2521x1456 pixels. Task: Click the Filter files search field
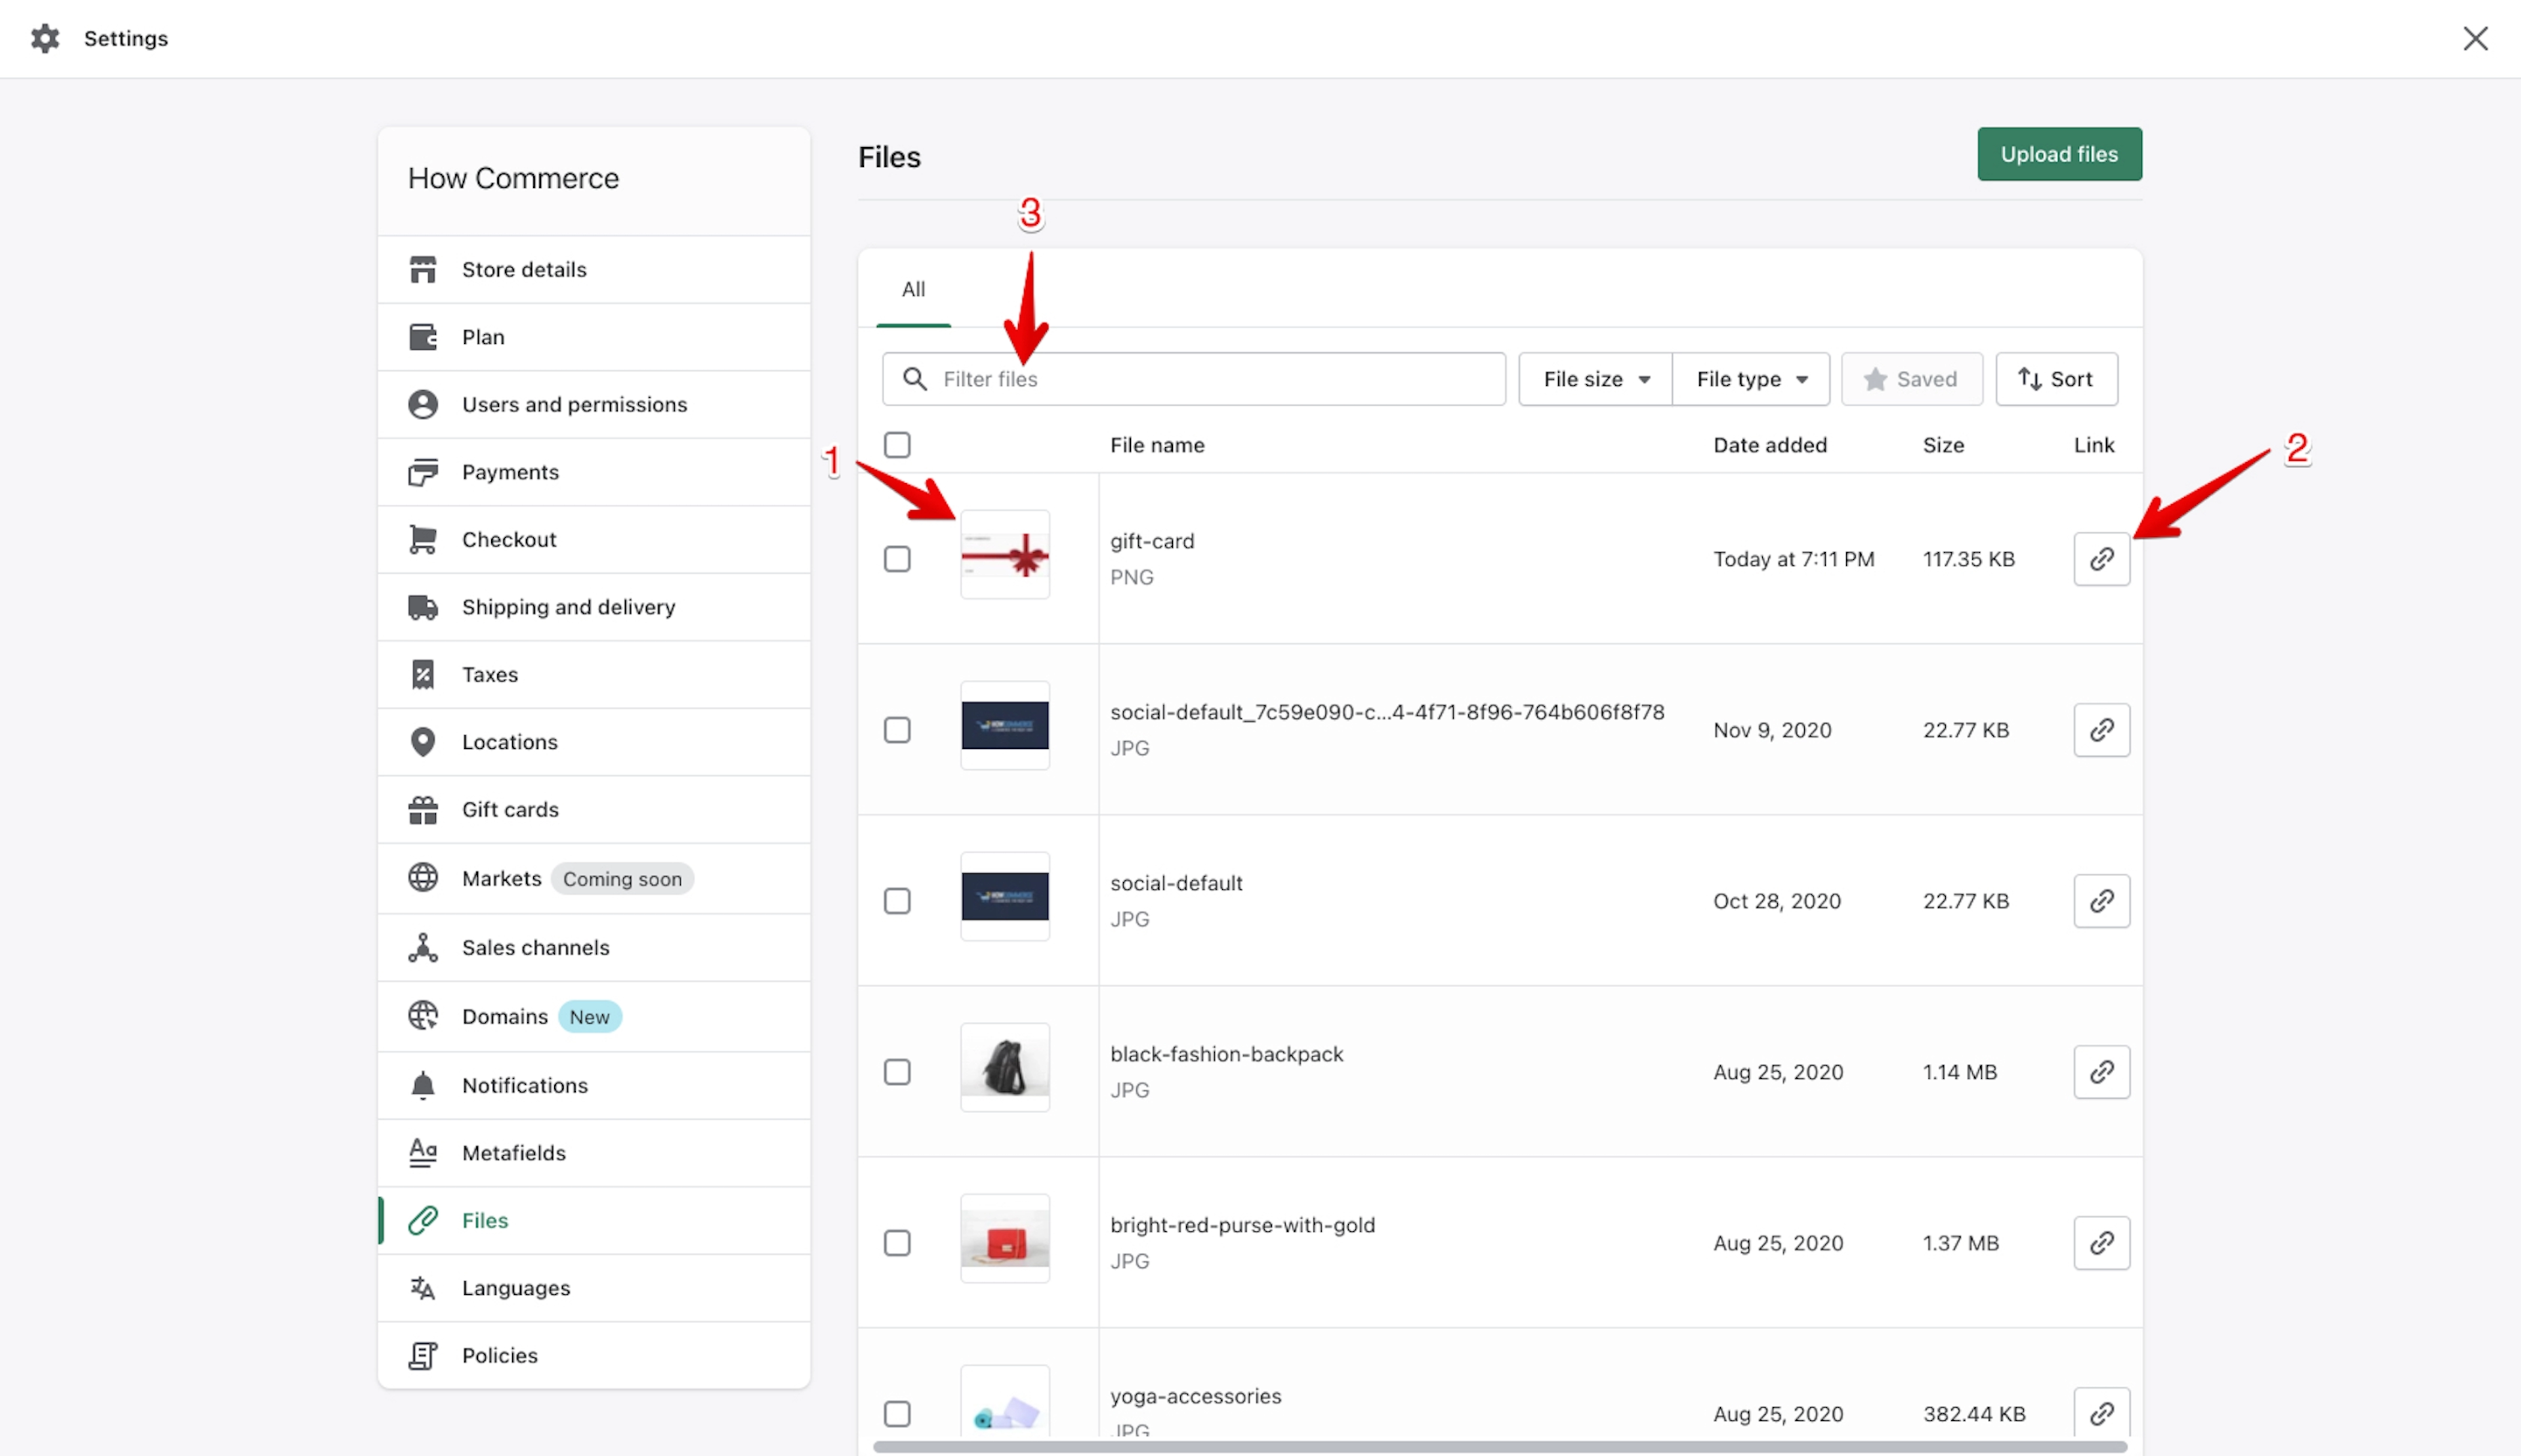[x=1193, y=379]
